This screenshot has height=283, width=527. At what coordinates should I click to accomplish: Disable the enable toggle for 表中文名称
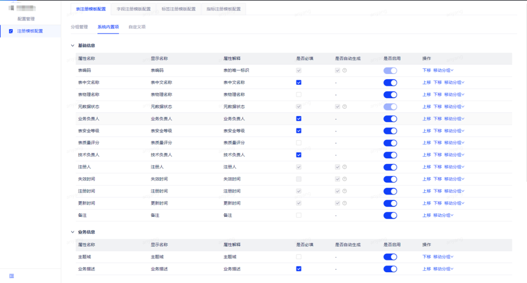tap(390, 82)
